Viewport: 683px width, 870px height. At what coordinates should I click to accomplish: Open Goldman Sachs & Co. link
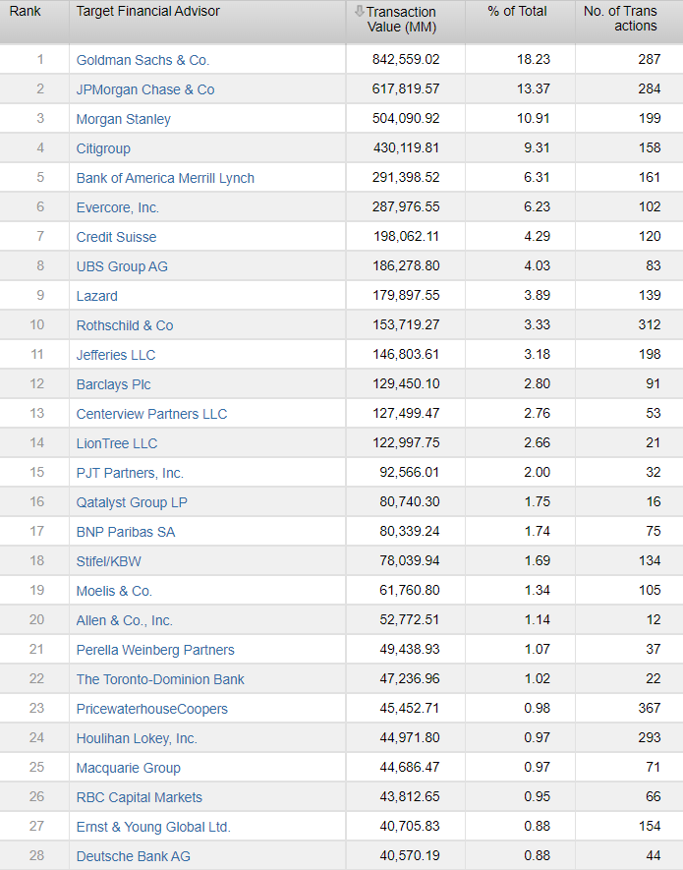(x=142, y=60)
